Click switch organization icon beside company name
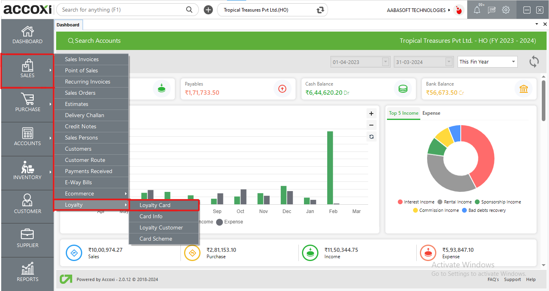 pyautogui.click(x=320, y=10)
